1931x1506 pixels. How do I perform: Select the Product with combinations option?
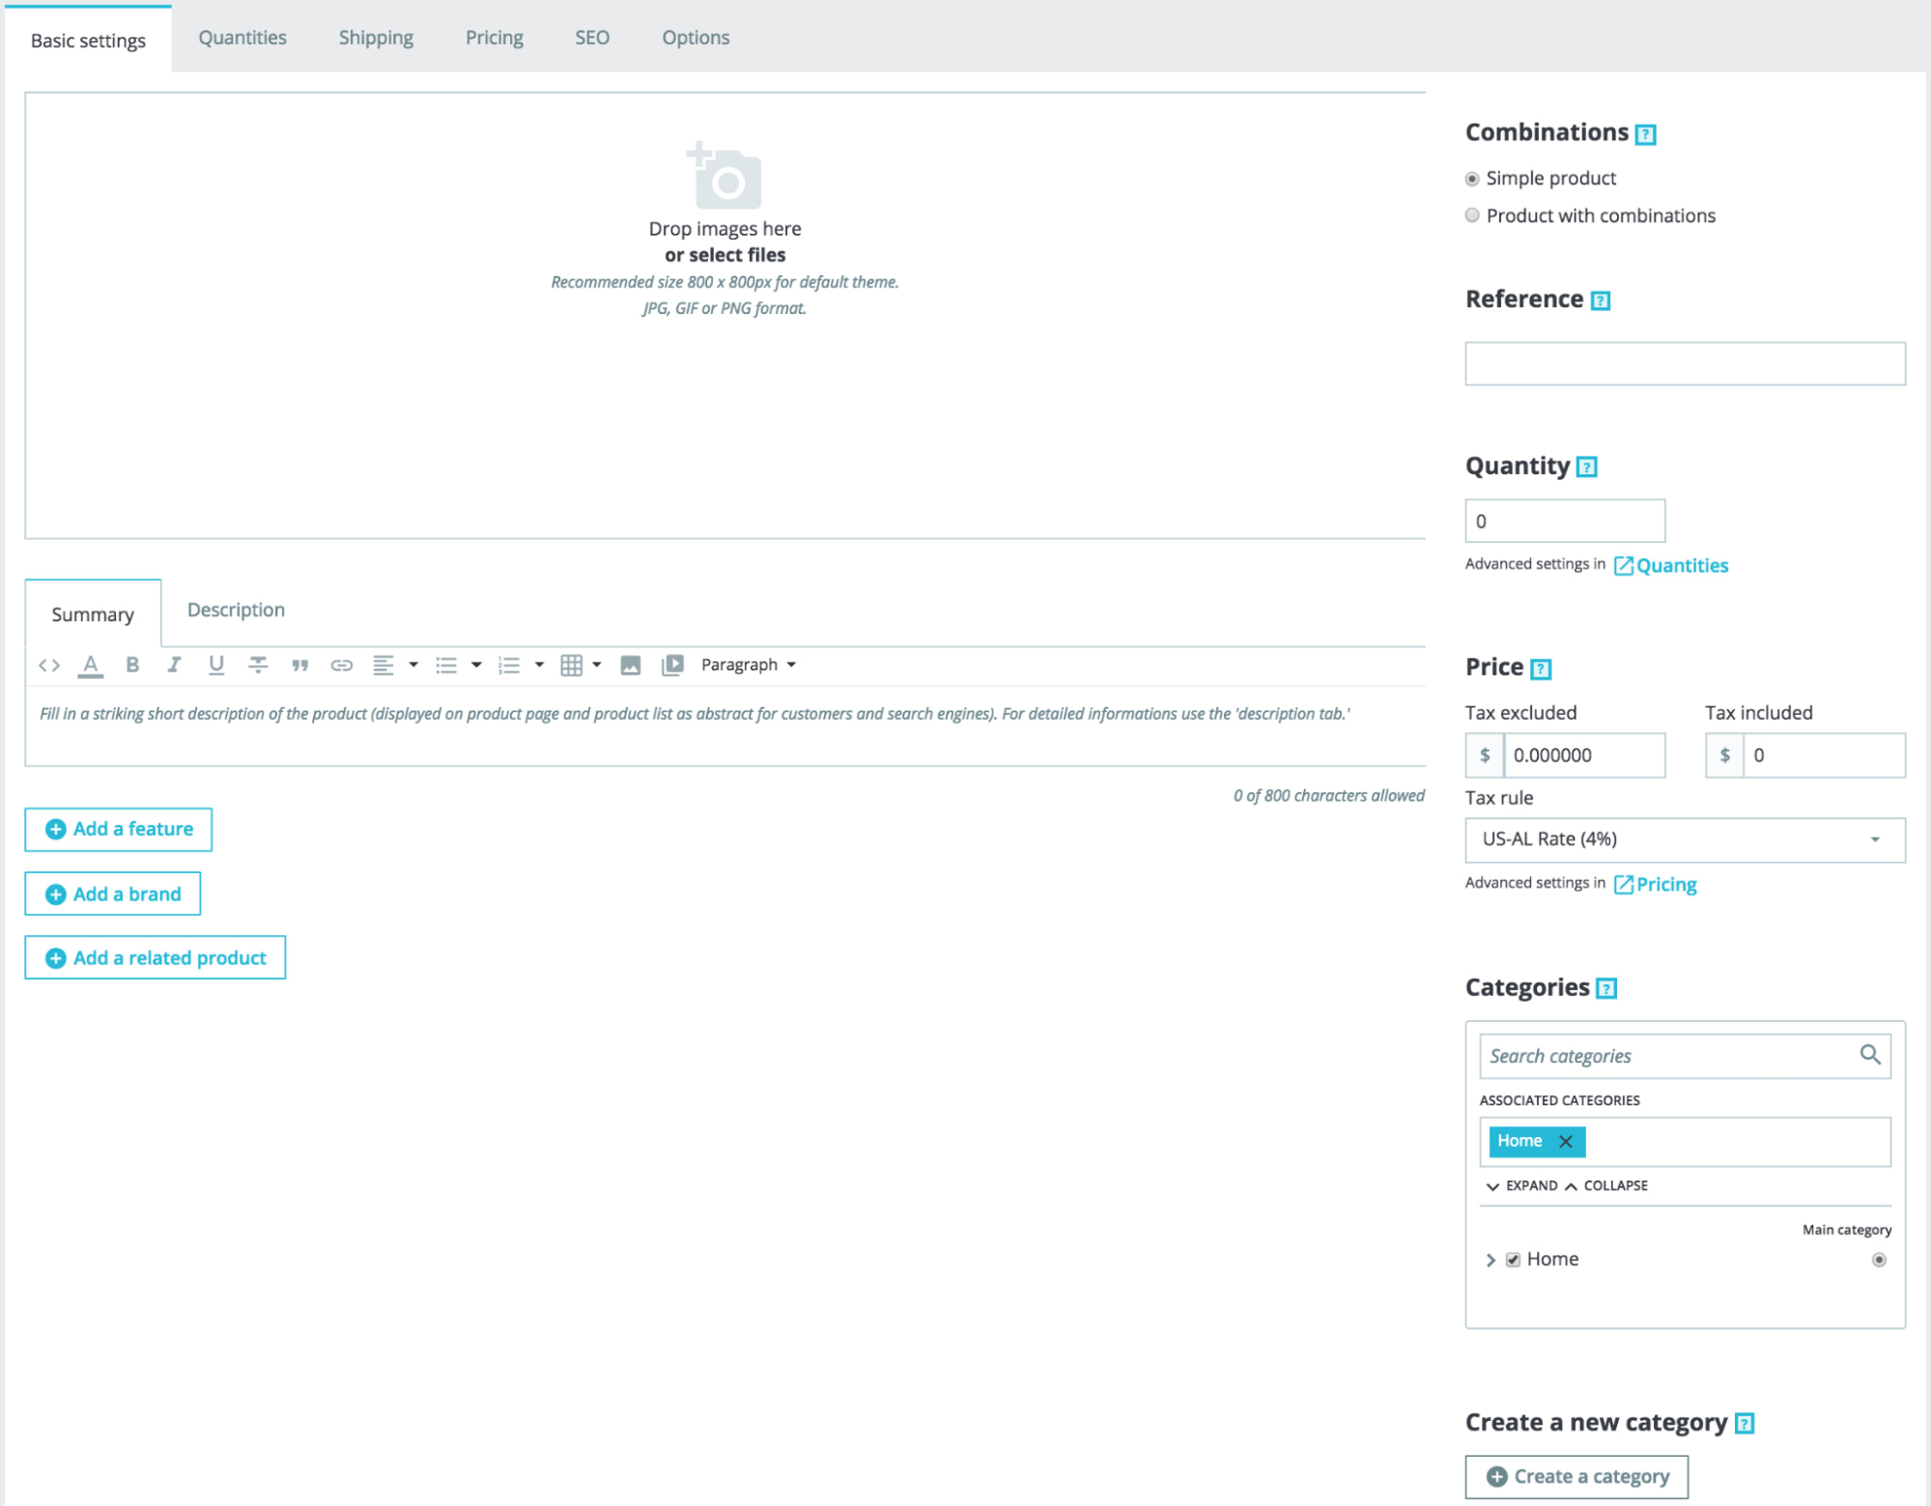(x=1472, y=215)
